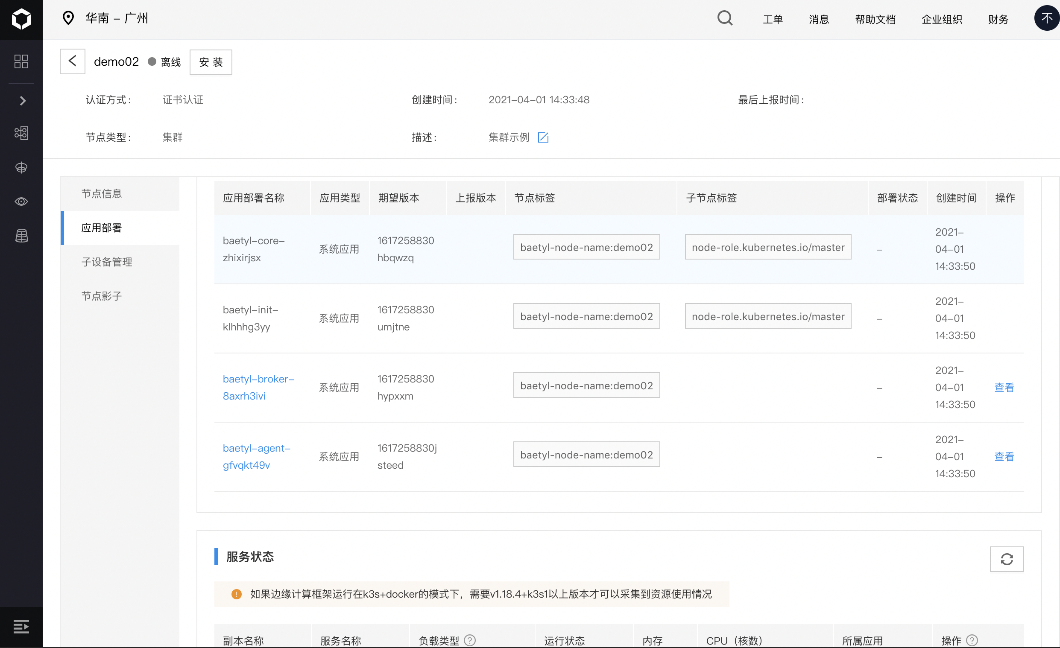The width and height of the screenshot is (1060, 648).
Task: Expand the sidebar chevron arrow
Action: [x=22, y=101]
